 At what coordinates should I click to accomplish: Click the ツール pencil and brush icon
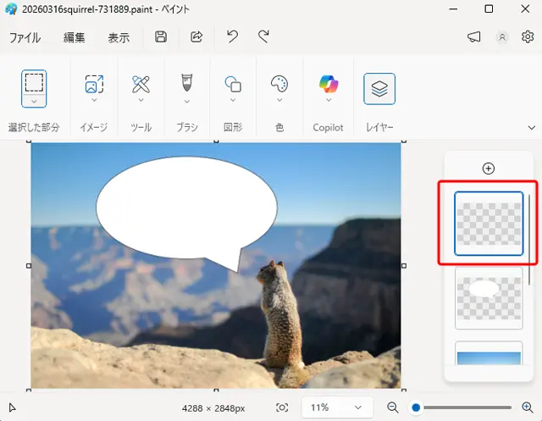pos(141,84)
